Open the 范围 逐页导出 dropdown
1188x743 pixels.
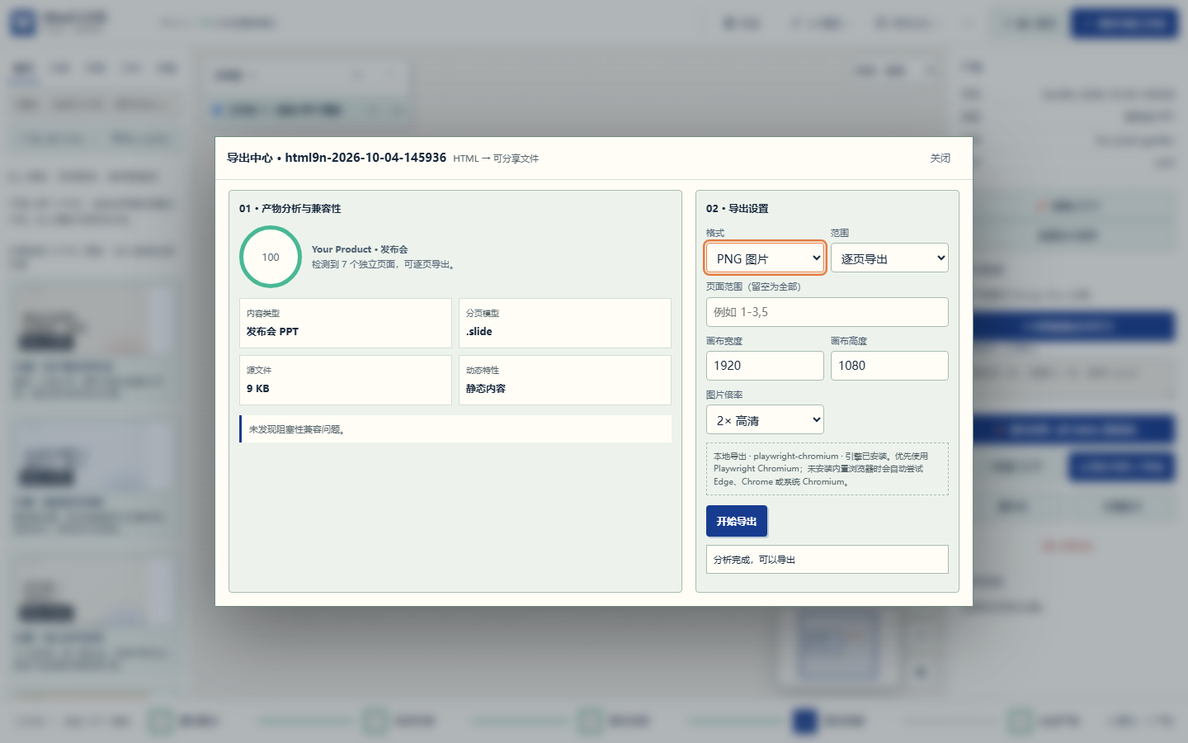(x=889, y=258)
